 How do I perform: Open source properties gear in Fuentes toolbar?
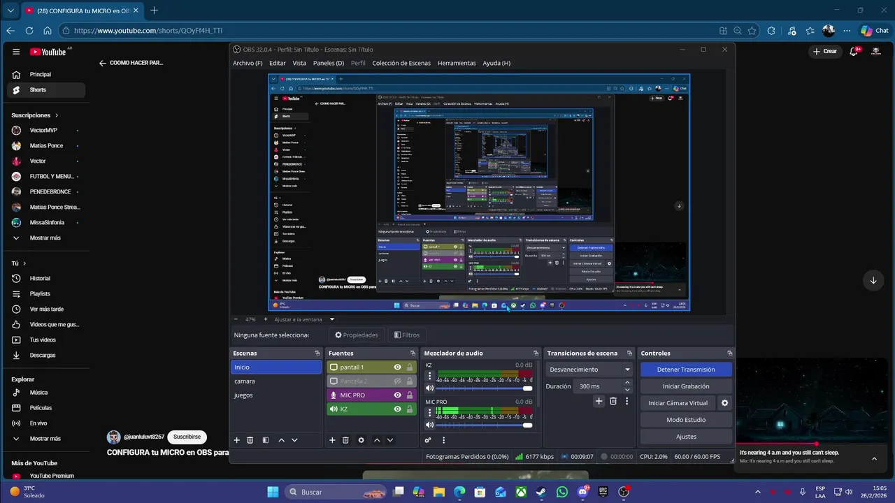[x=361, y=440]
